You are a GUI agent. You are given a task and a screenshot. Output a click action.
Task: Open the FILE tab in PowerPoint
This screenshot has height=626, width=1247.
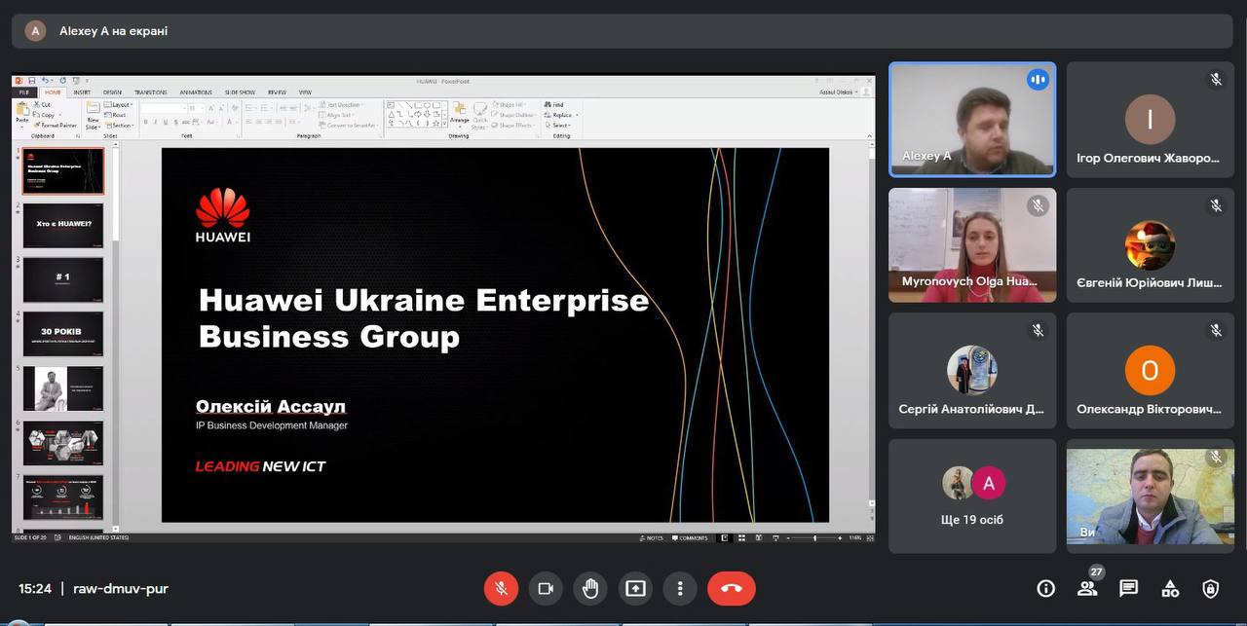click(x=23, y=92)
